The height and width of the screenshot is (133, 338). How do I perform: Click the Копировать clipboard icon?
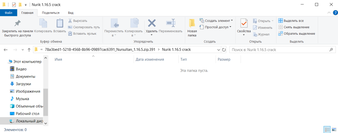point(43,24)
